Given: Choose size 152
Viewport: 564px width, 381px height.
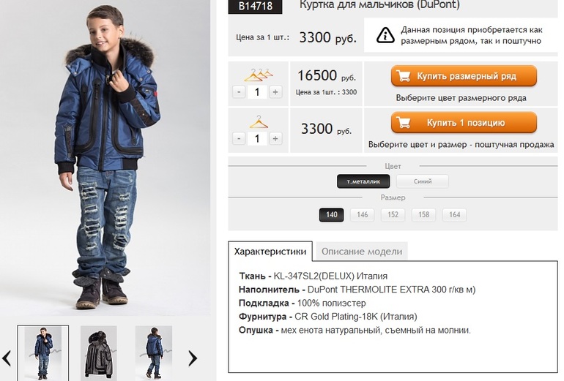Looking at the screenshot, I should point(393,215).
